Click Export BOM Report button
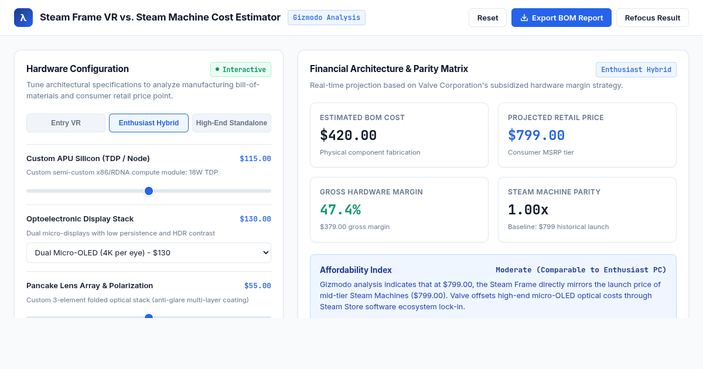This screenshot has width=703, height=369. pyautogui.click(x=561, y=18)
